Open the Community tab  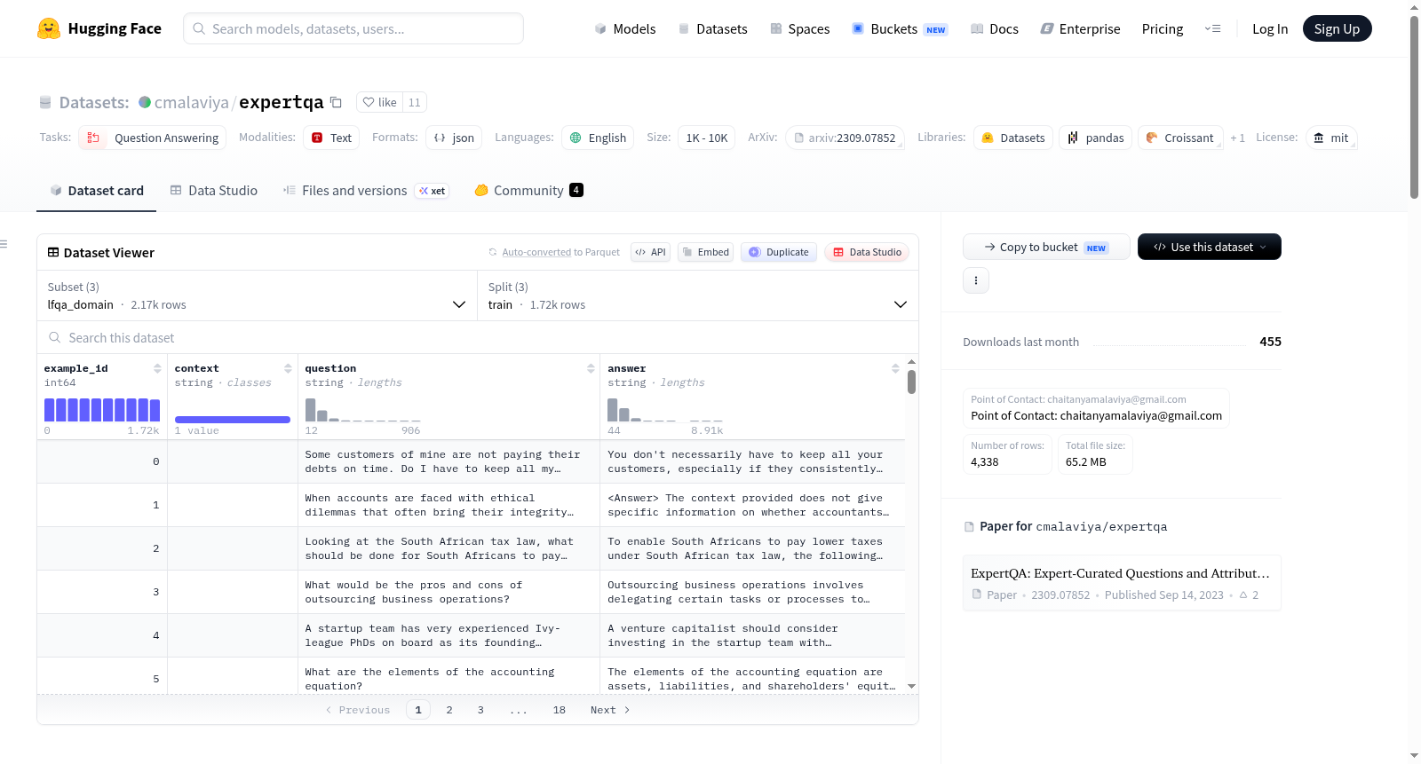click(x=528, y=190)
